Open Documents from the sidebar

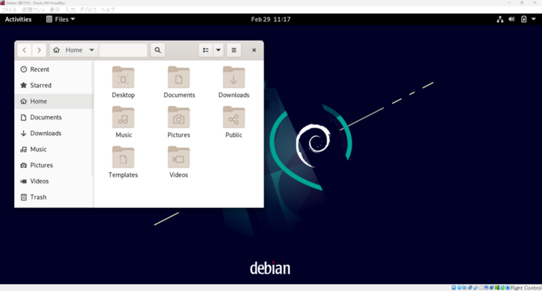54,117
